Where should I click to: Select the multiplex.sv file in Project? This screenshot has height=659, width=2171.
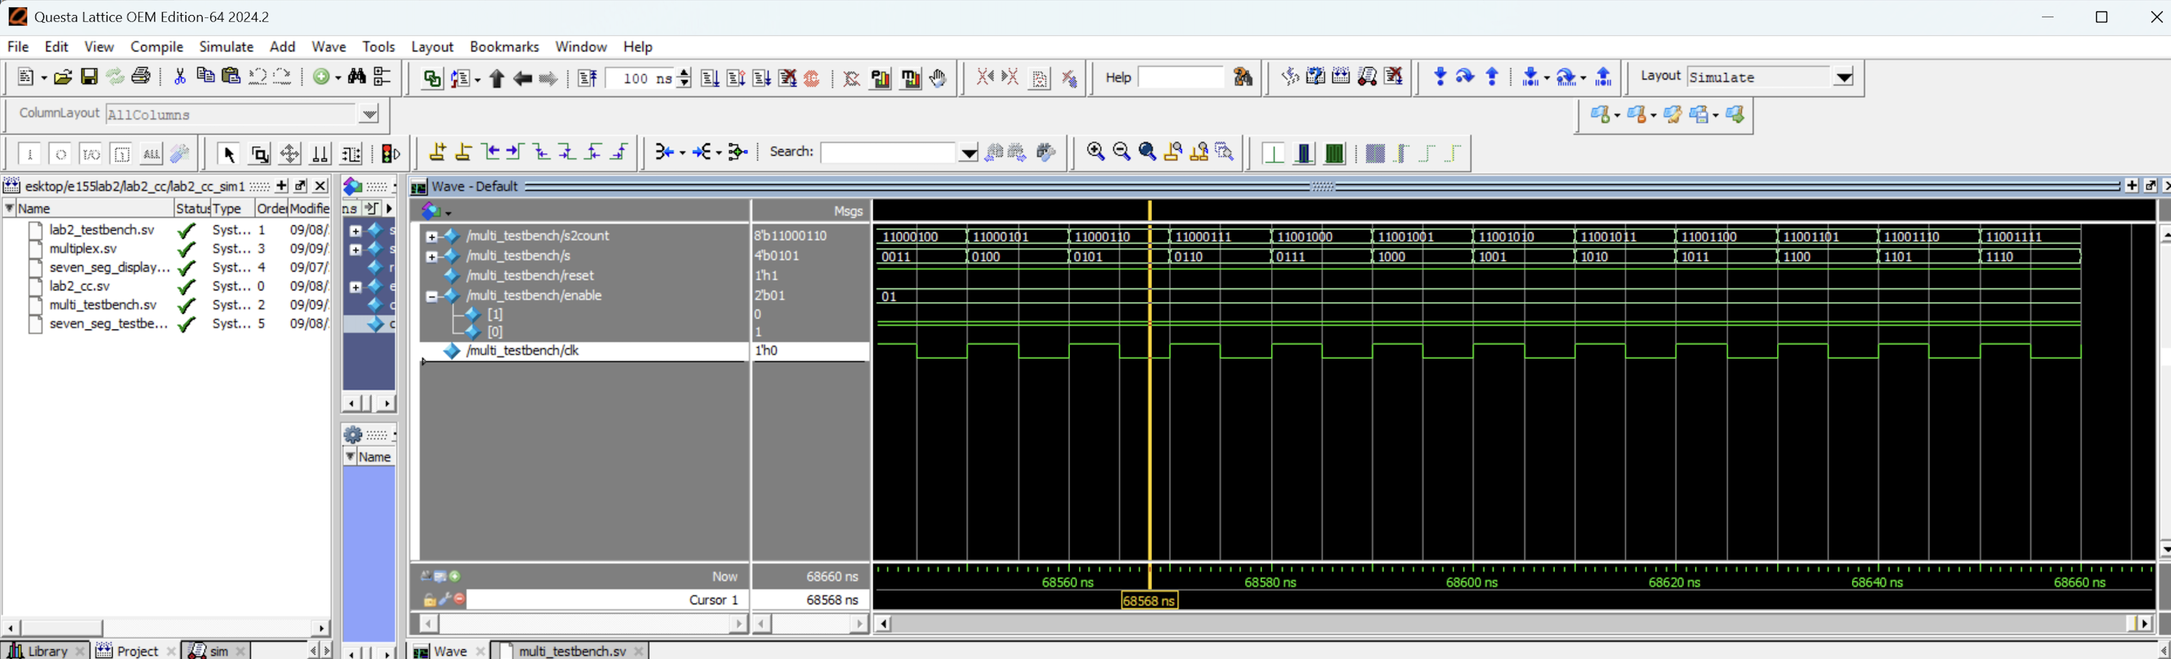pyautogui.click(x=83, y=249)
